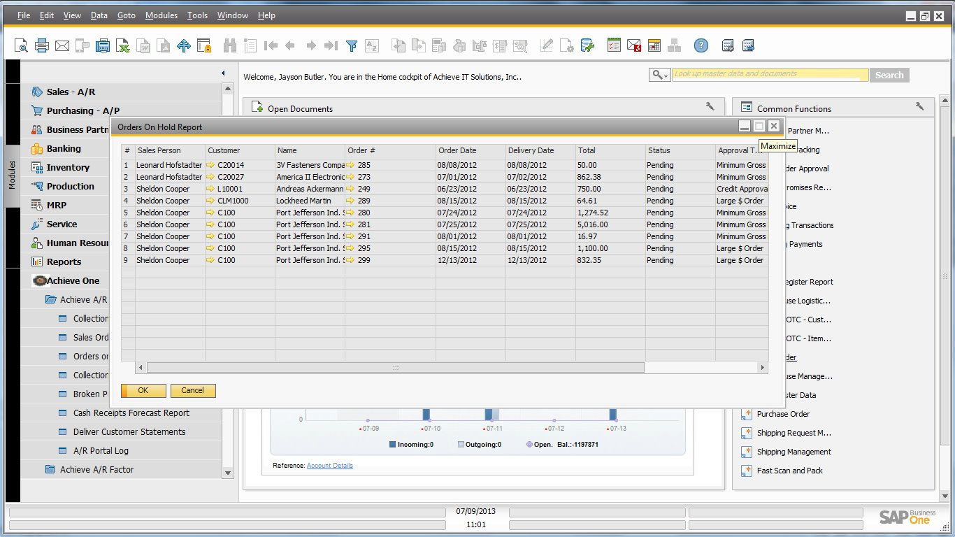Screen dimensions: 955x537
Task: Click OK in Orders On Hold Report
Action: click(x=143, y=390)
